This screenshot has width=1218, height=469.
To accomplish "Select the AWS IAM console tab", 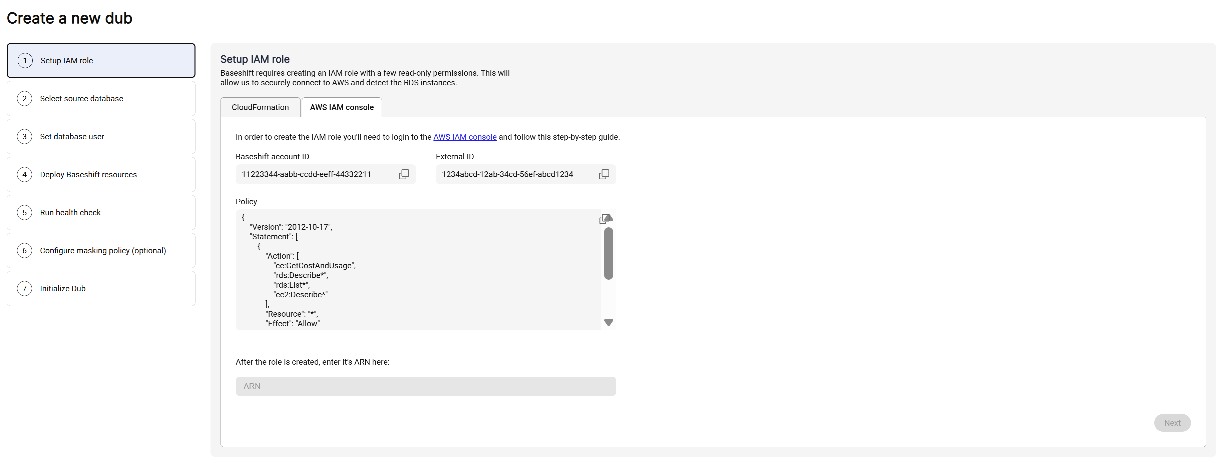I will coord(341,107).
